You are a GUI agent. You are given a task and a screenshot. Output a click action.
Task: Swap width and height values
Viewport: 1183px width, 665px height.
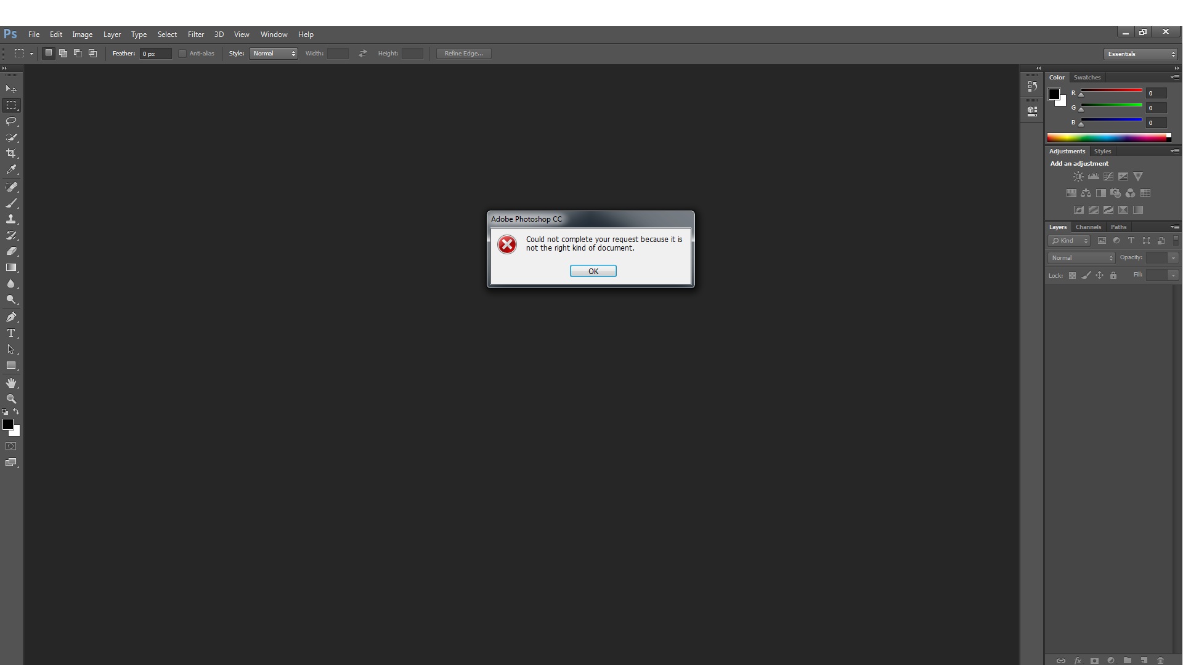point(363,54)
